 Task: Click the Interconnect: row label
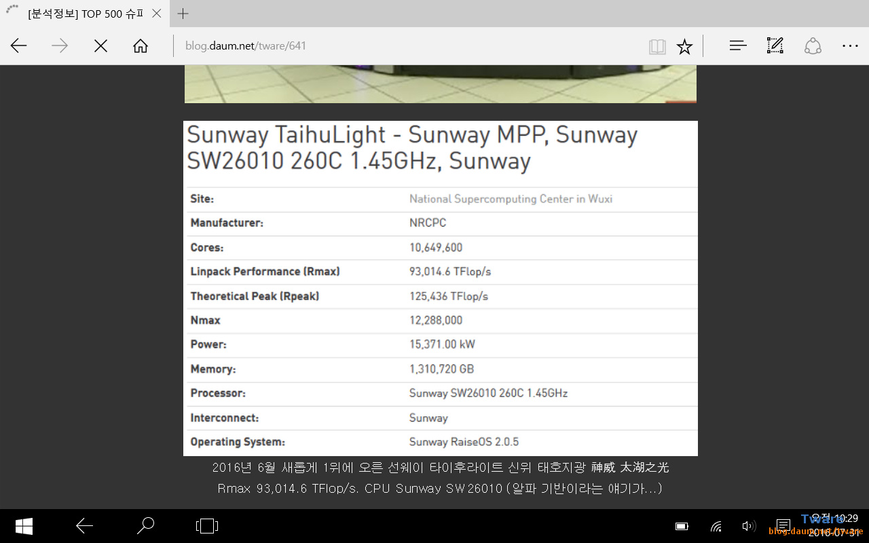tap(224, 418)
